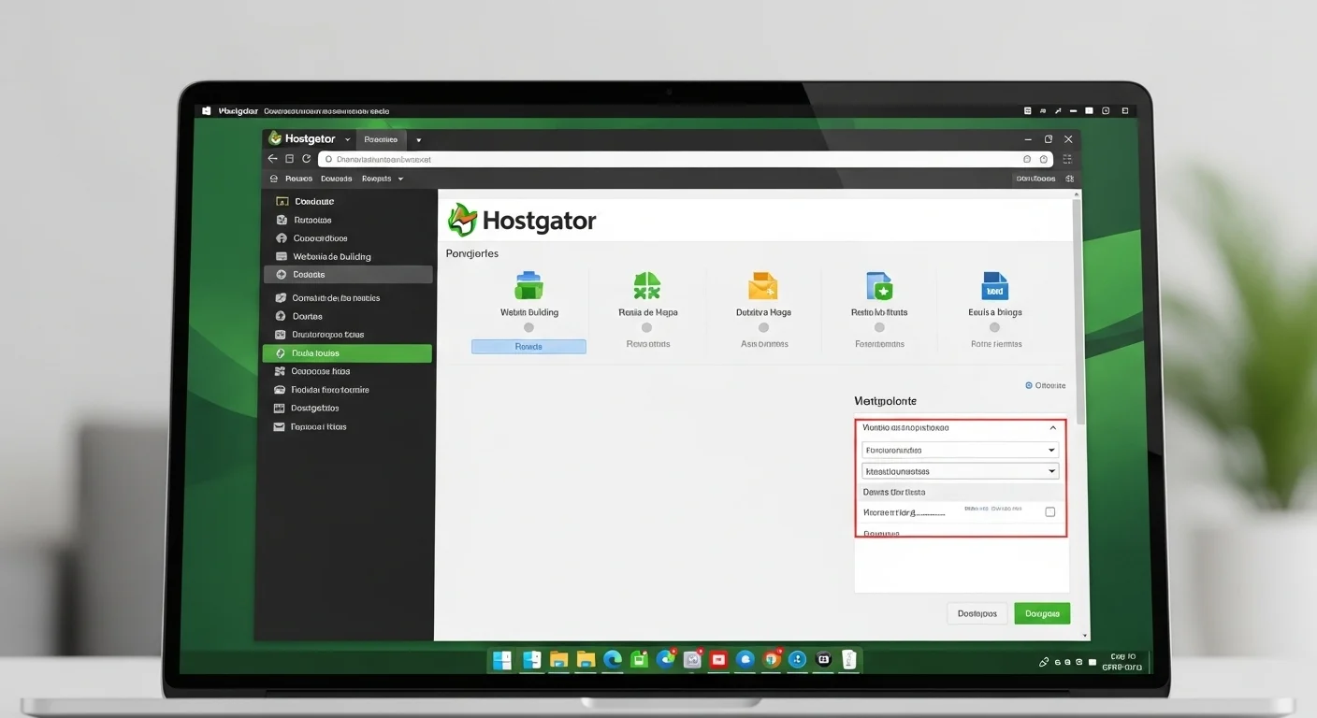Open the Windows Start button on taskbar
This screenshot has width=1317, height=718.
point(502,660)
